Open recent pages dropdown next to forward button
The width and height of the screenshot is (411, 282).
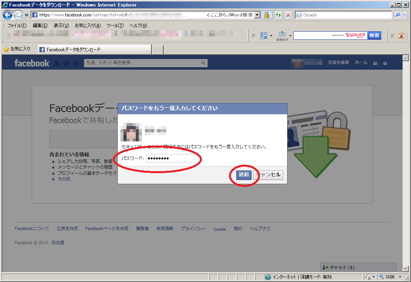click(26, 15)
